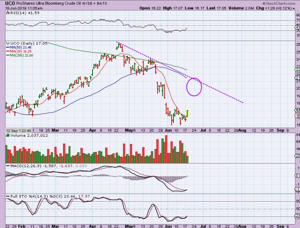Click the Last 17.05 value
Viewport: 300px width, 228px height.
point(216,8)
